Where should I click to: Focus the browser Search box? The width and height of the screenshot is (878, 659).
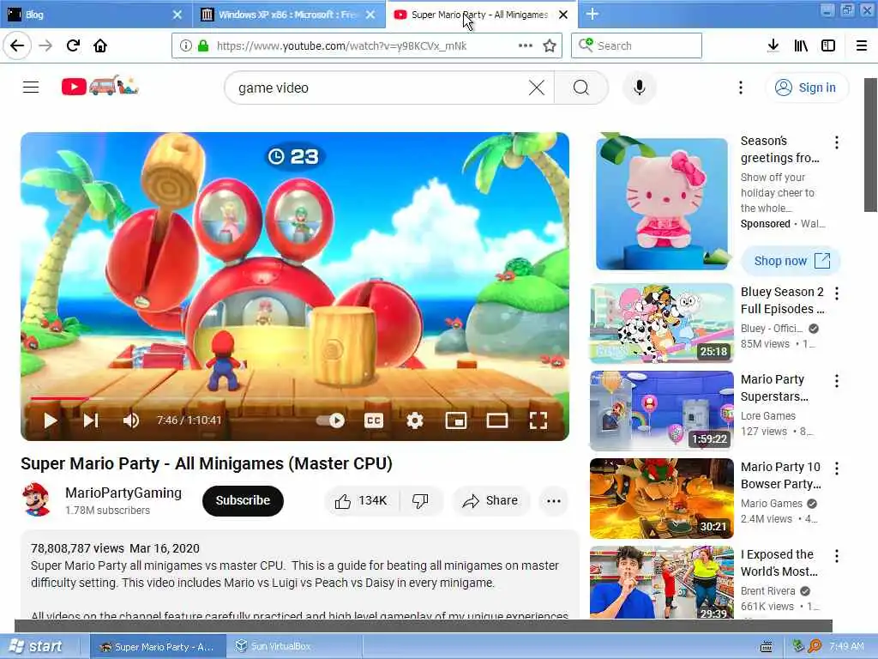[637, 45]
